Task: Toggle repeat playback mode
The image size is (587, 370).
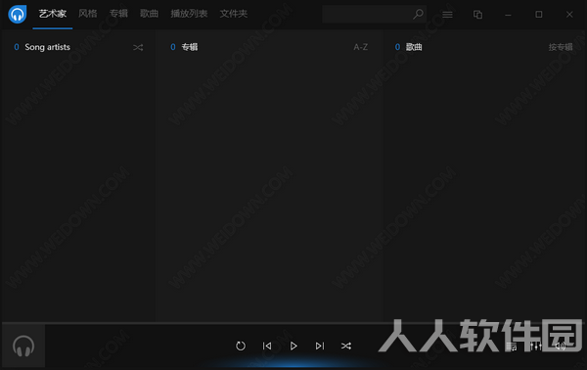Action: (241, 346)
